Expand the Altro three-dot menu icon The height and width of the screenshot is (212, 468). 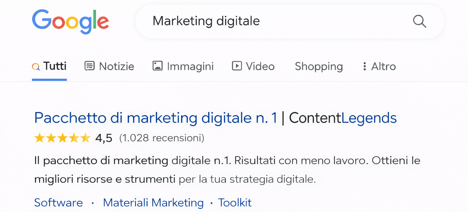pyautogui.click(x=364, y=66)
